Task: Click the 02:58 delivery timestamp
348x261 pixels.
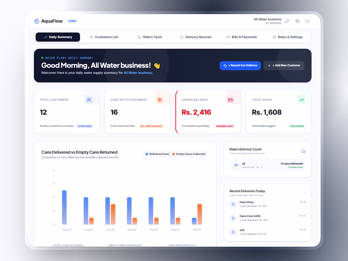Action: [303, 202]
